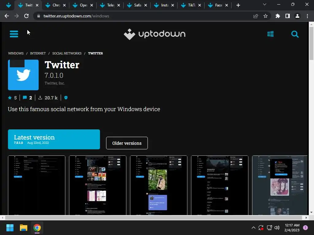Click the scroll down arrow
The height and width of the screenshot is (235, 314).
(x=311, y=212)
